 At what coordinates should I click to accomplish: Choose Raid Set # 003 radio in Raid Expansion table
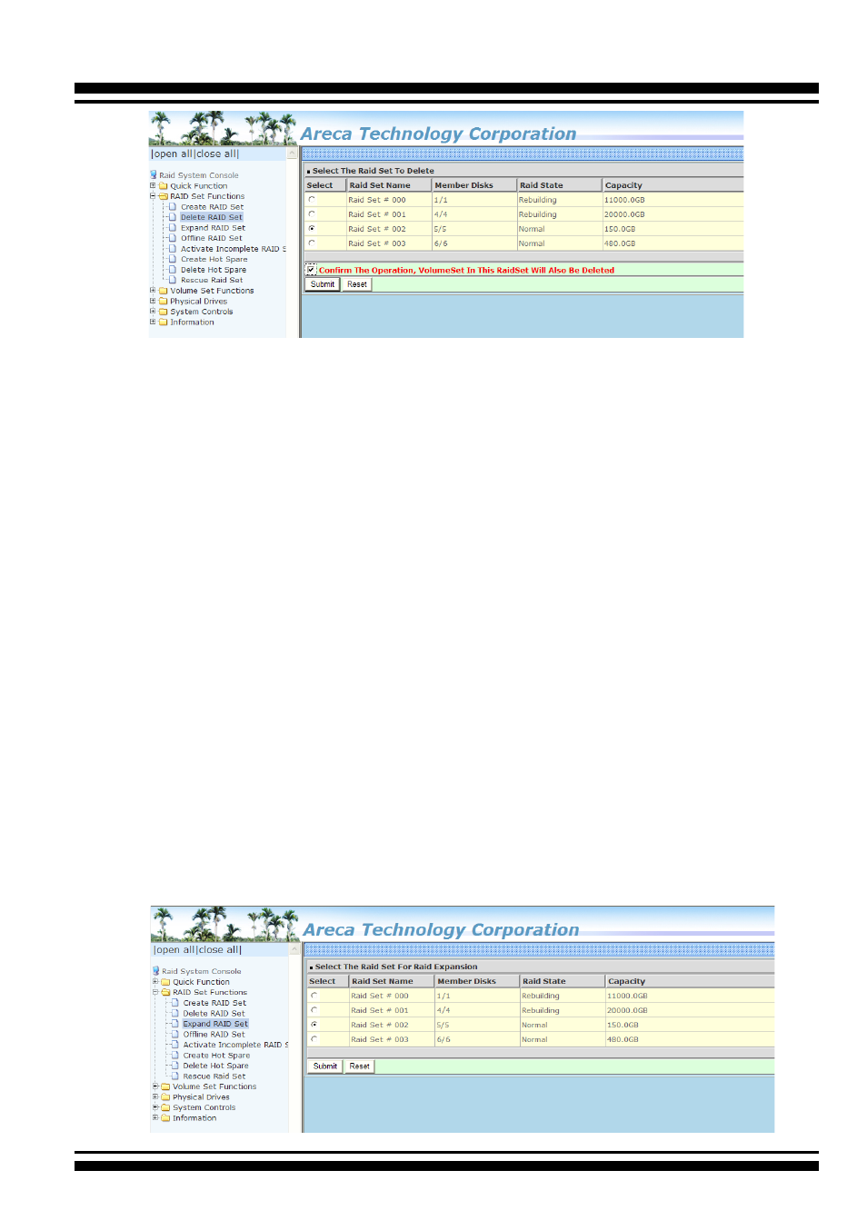[314, 1039]
